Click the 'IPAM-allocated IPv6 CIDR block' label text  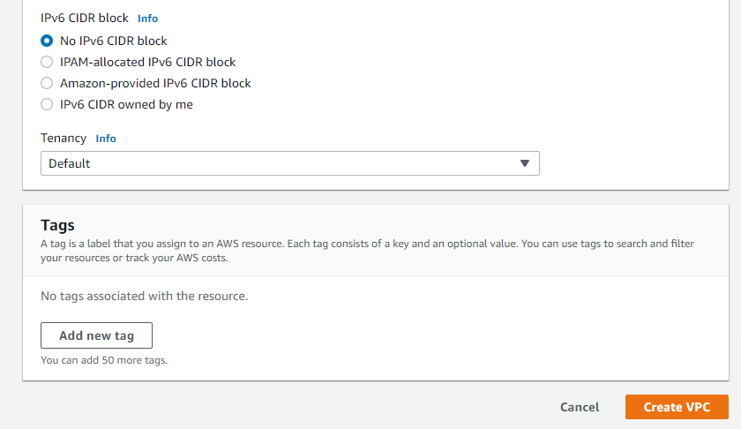coord(148,62)
